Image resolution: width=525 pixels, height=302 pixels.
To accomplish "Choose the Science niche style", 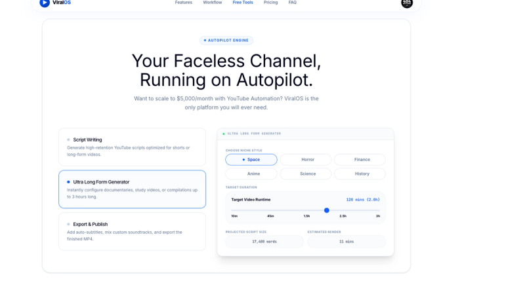I will pyautogui.click(x=306, y=174).
